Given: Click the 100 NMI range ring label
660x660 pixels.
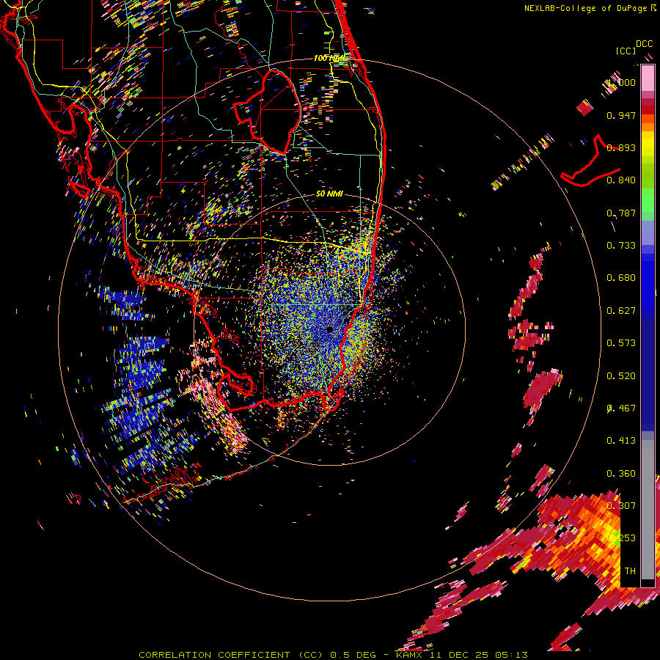Looking at the screenshot, I should click(x=329, y=58).
